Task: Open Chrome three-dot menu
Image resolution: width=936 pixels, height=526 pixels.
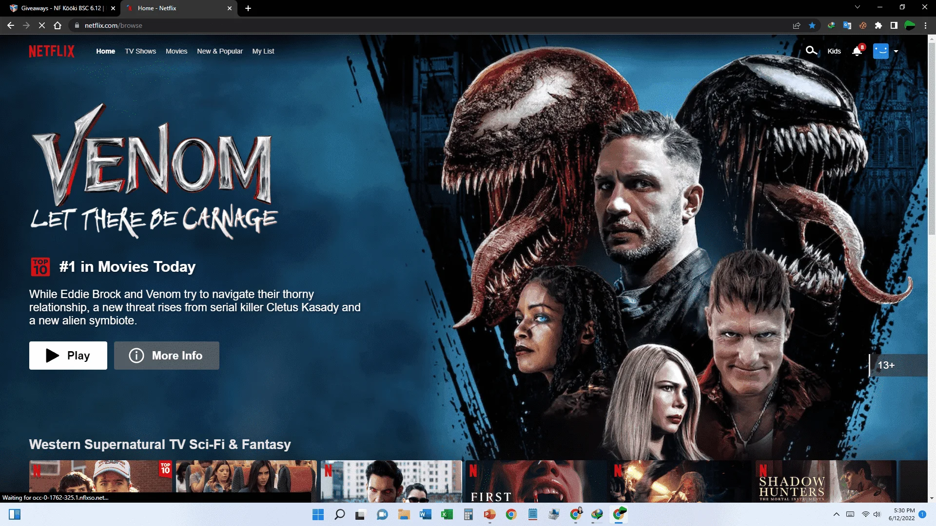Action: click(x=925, y=25)
